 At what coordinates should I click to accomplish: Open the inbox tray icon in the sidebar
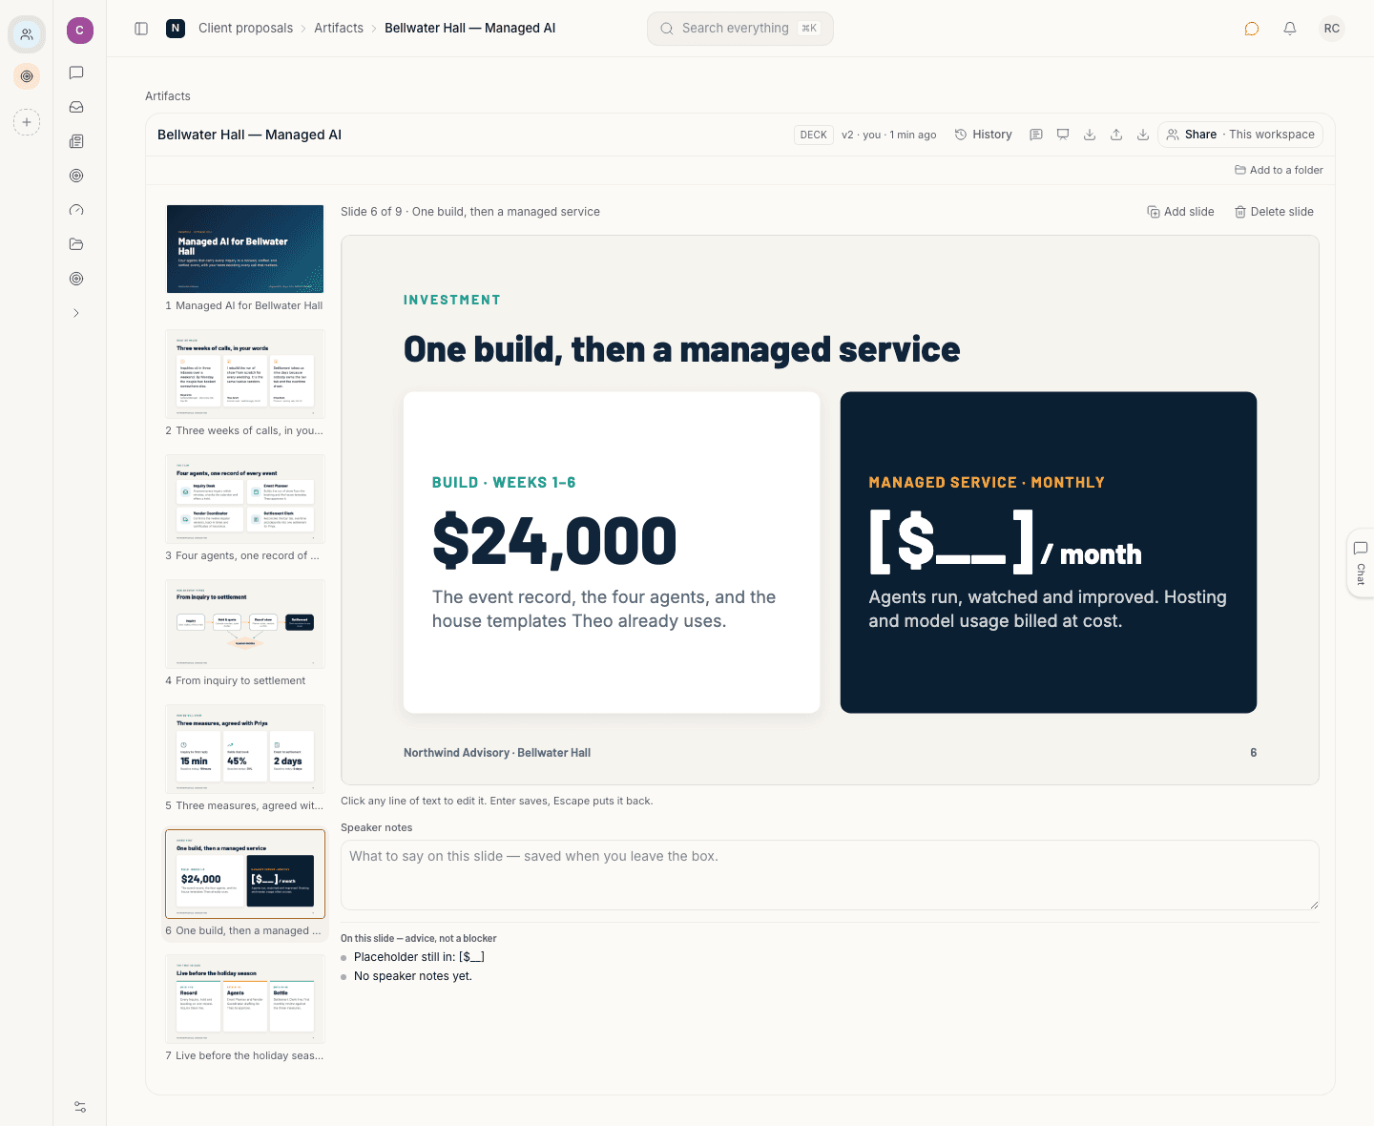[x=76, y=107]
